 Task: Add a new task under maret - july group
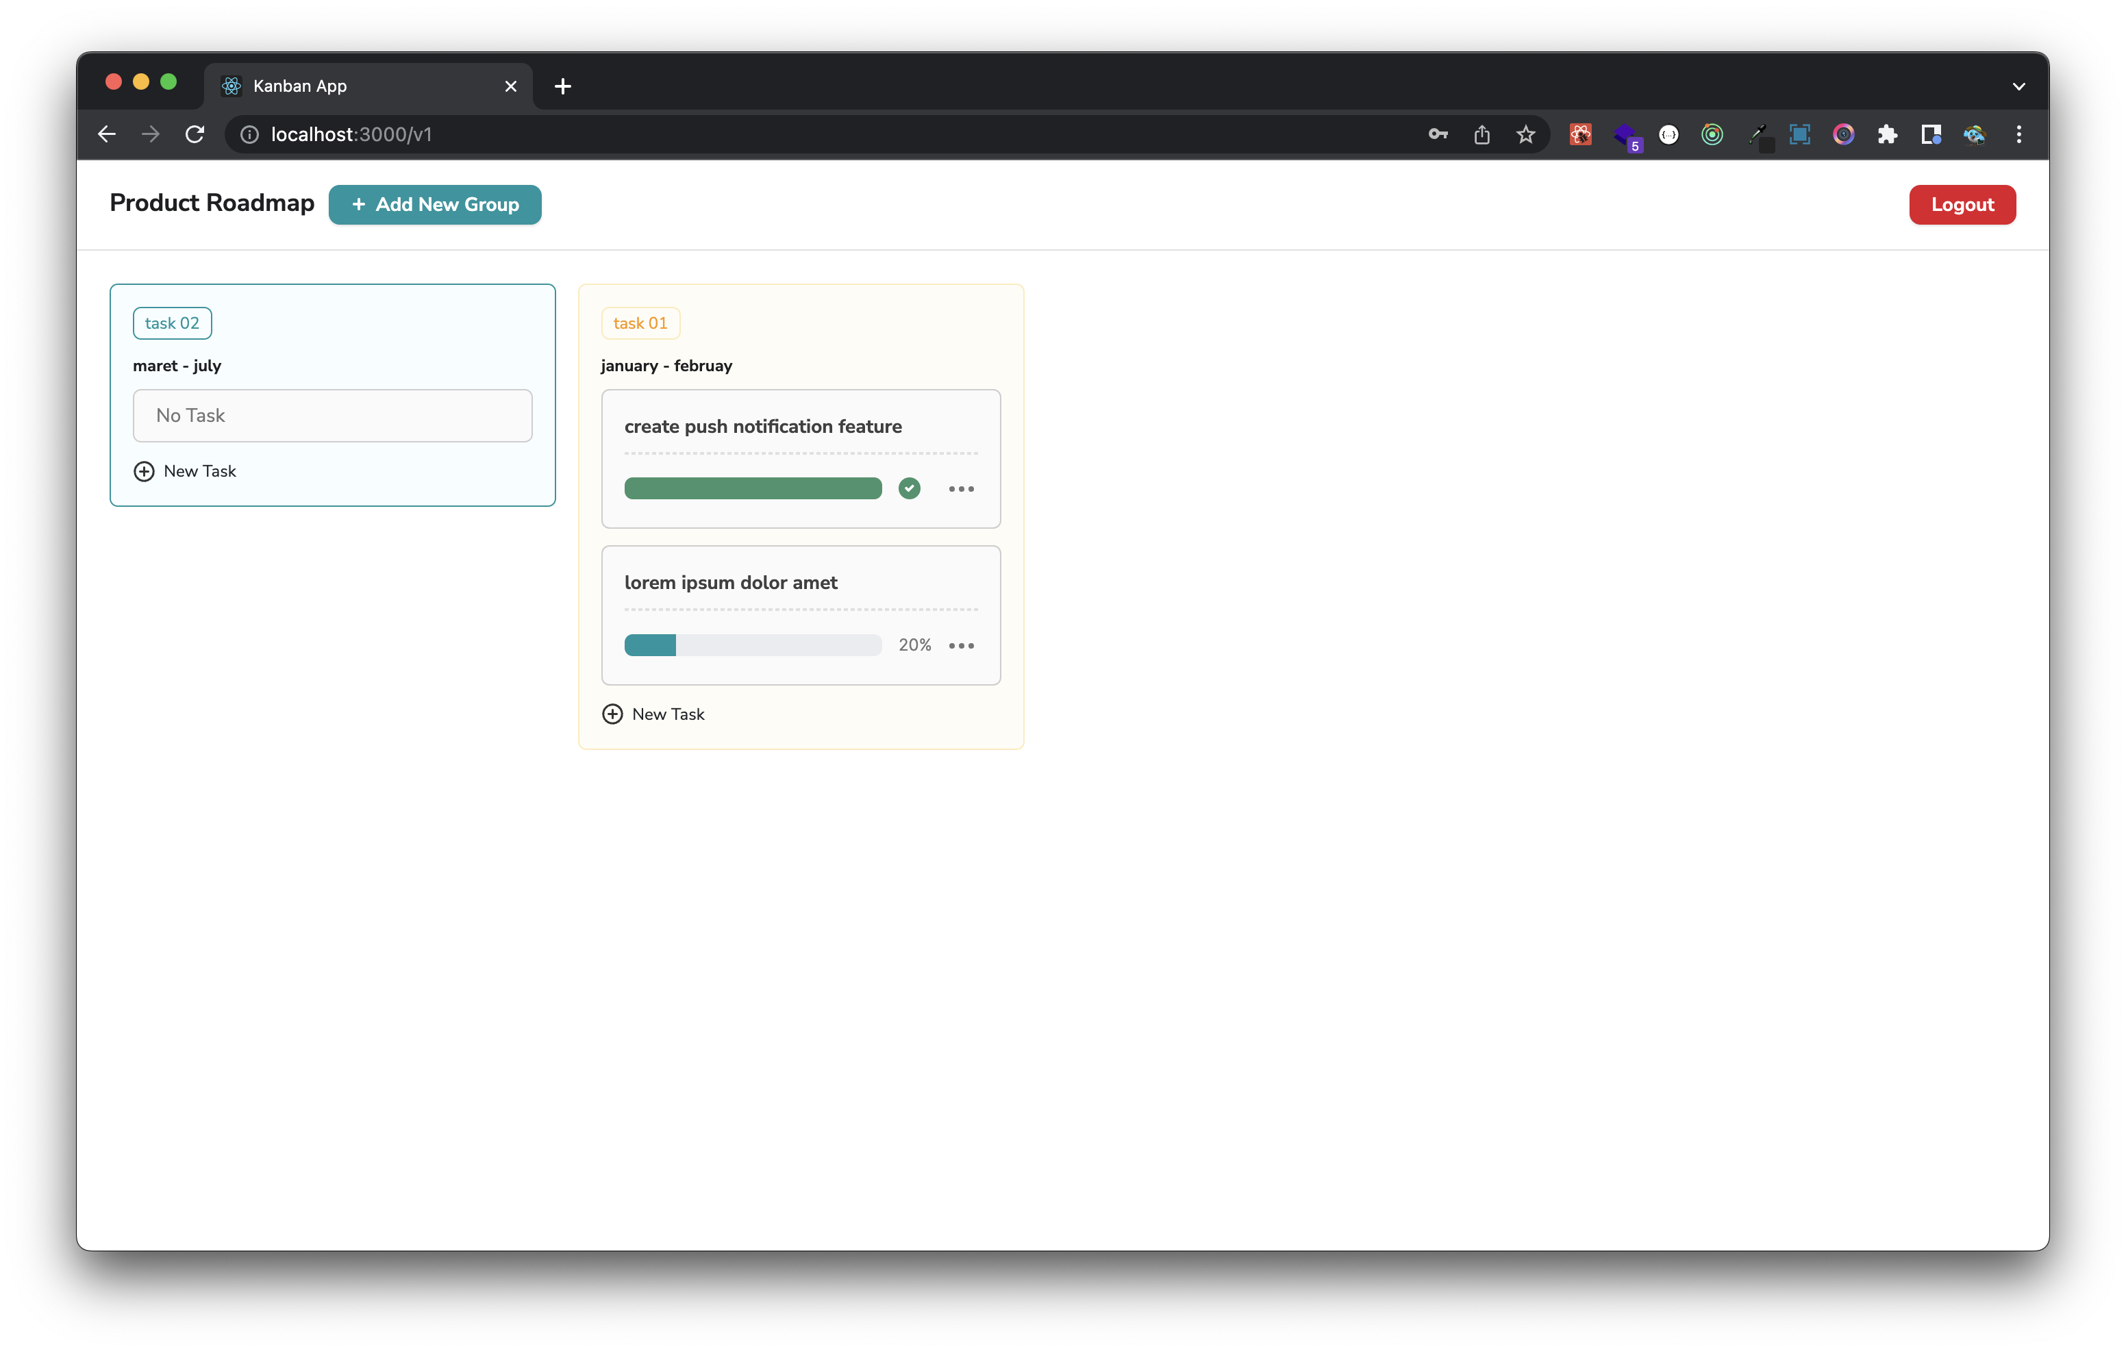pyautogui.click(x=184, y=471)
